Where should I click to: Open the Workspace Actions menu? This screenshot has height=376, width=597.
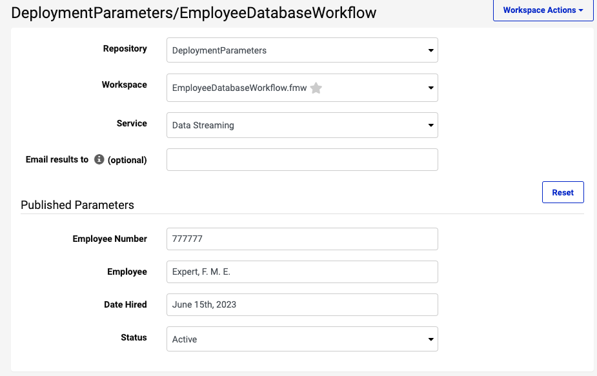[543, 10]
